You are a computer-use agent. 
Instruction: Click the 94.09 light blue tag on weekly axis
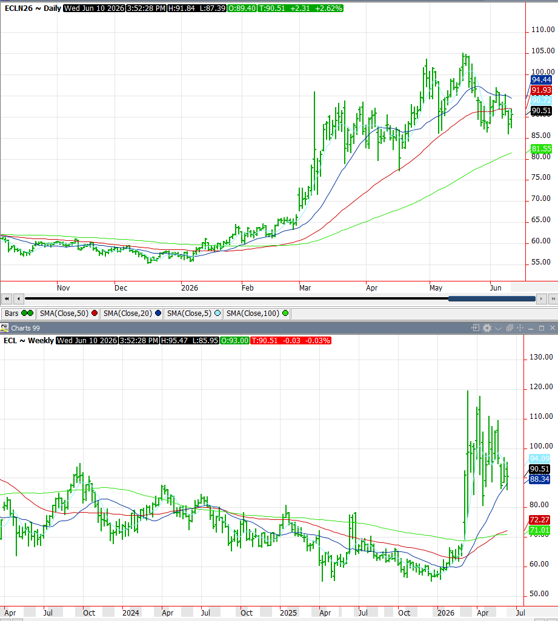coord(540,459)
